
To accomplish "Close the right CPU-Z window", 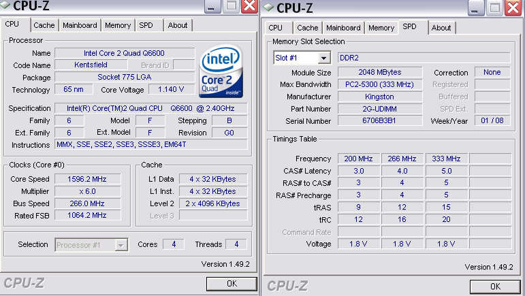I will [513, 7].
